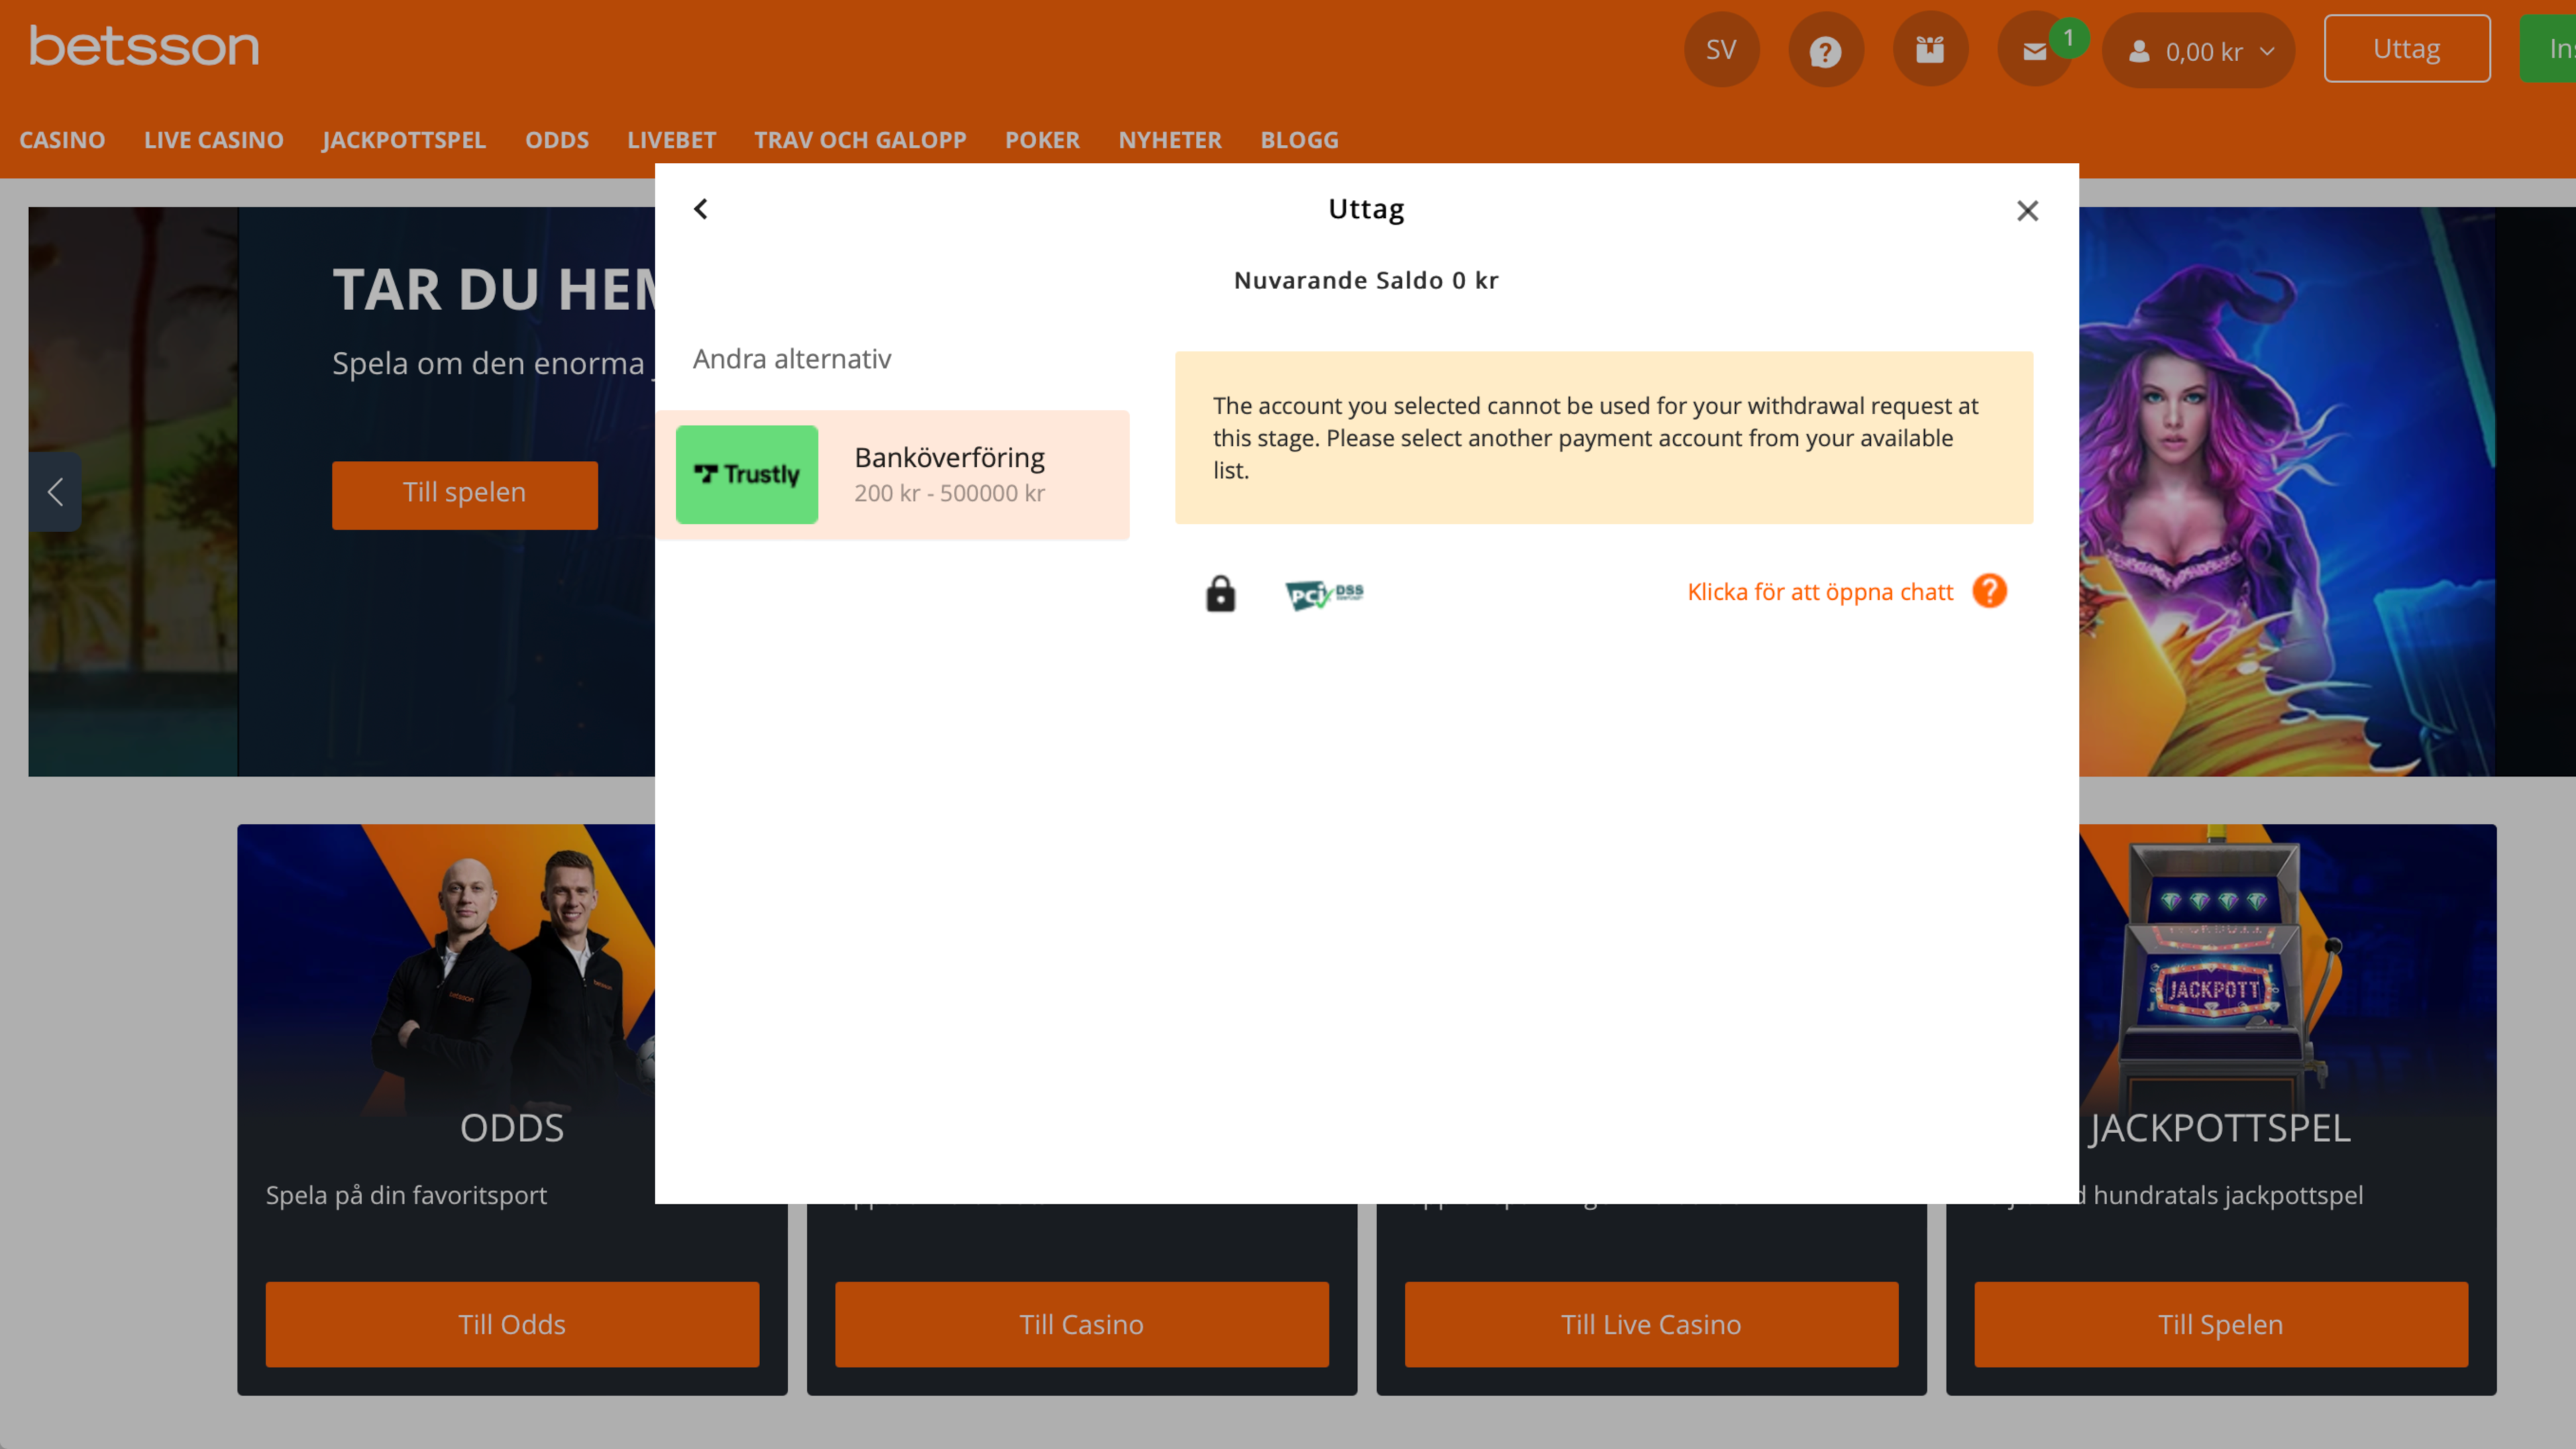Close the Uttag withdrawal dialog
Screen dimensions: 2576x1449
point(2027,210)
